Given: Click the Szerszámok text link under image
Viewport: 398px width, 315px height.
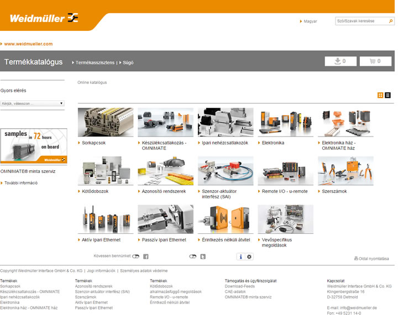Looking at the screenshot, I should (x=334, y=191).
